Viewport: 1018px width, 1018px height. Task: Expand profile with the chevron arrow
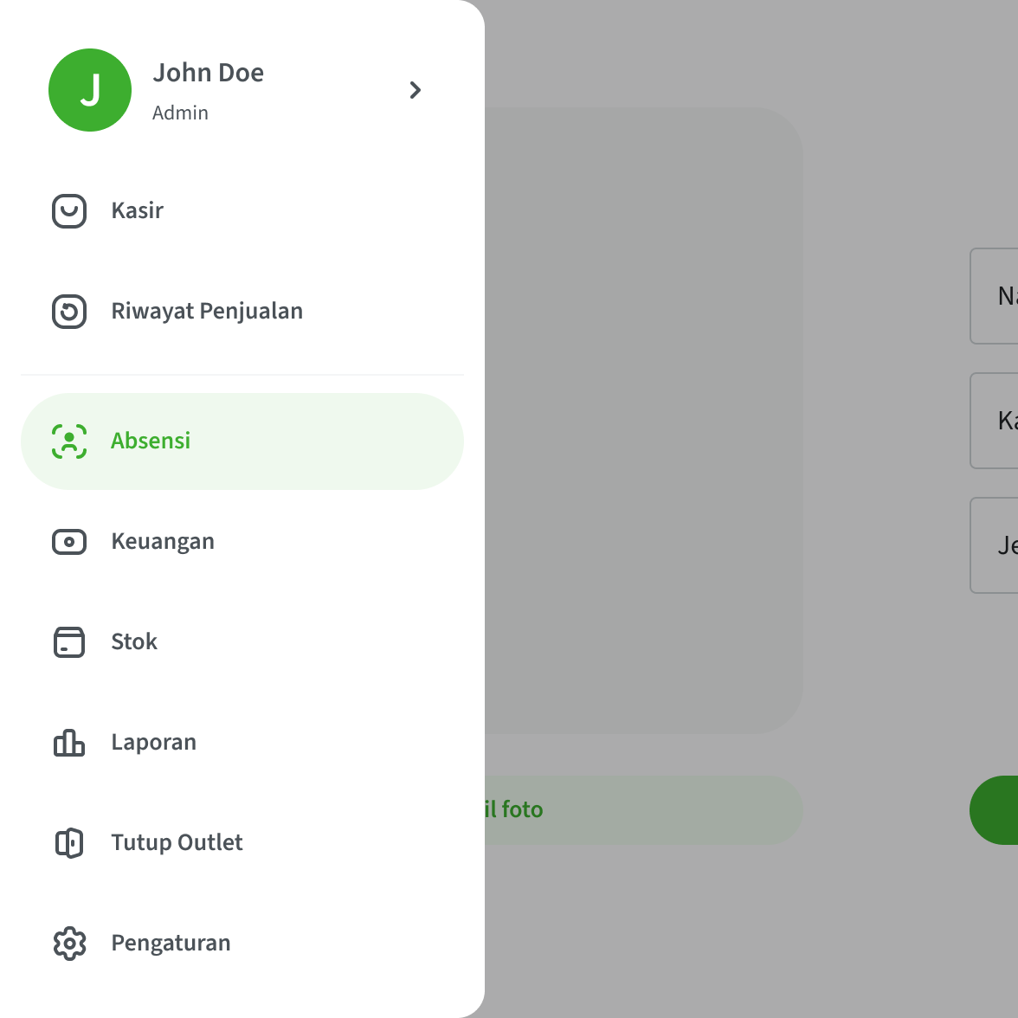[x=416, y=90]
